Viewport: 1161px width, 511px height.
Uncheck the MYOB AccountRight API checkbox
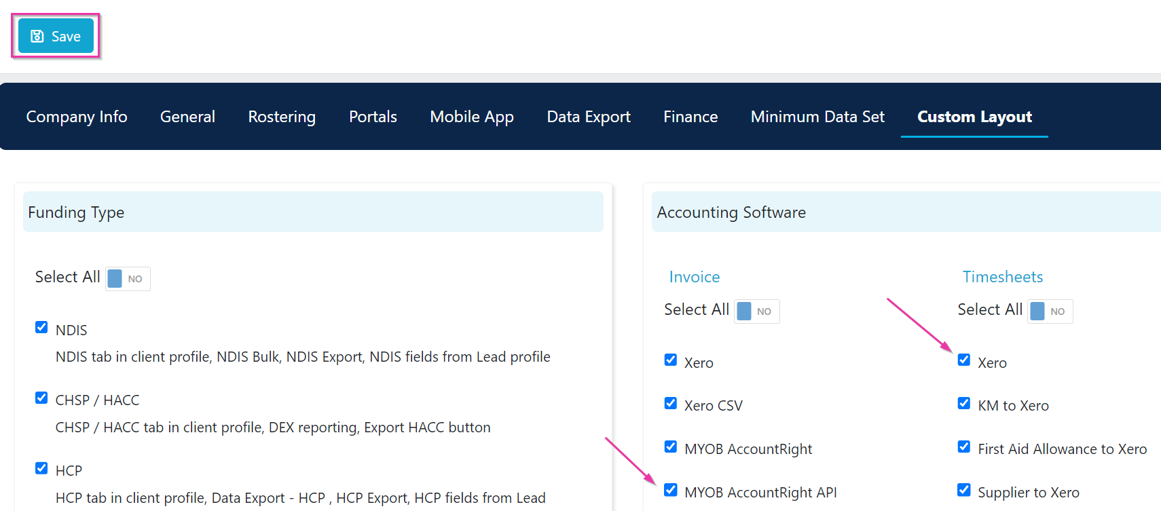[x=671, y=490]
